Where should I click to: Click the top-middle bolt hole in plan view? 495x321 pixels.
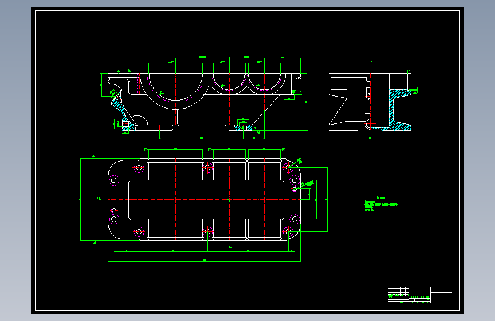[207, 167]
